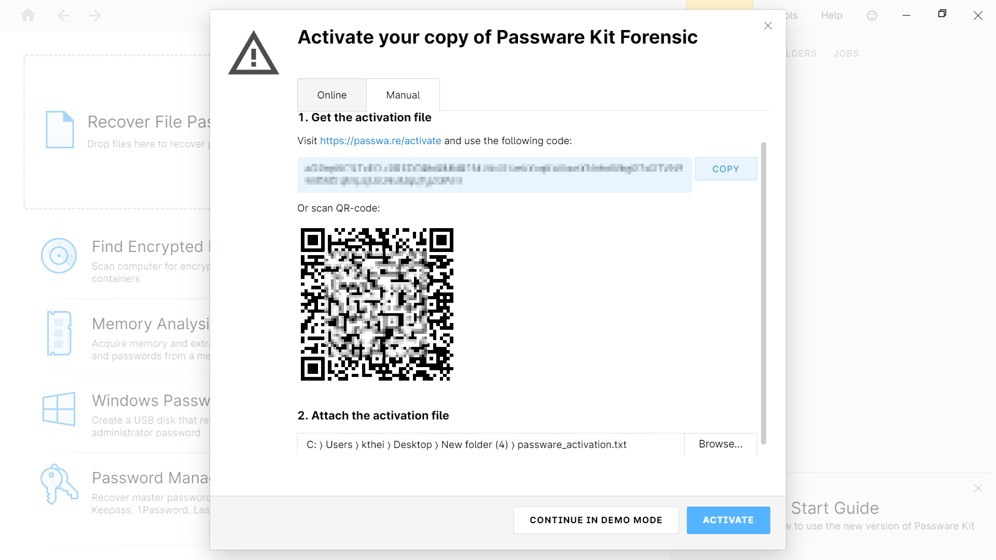This screenshot has height=560, width=996.
Task: Click the back navigation arrow
Action: click(x=63, y=15)
